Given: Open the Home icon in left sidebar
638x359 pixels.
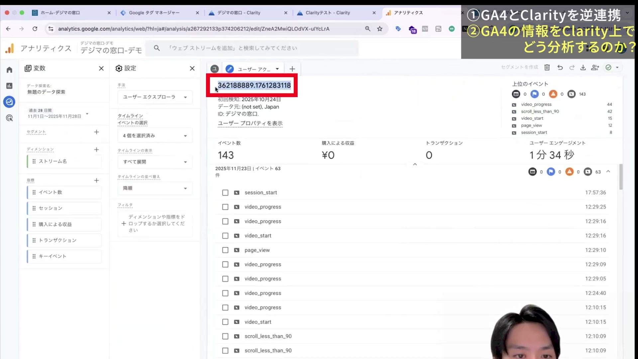Looking at the screenshot, I should pos(9,70).
